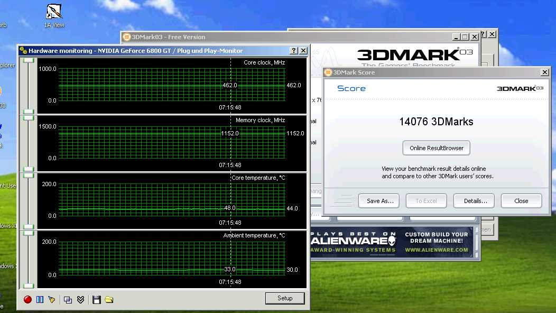Click the Memory clock graph upper limit slider handle

click(29, 118)
